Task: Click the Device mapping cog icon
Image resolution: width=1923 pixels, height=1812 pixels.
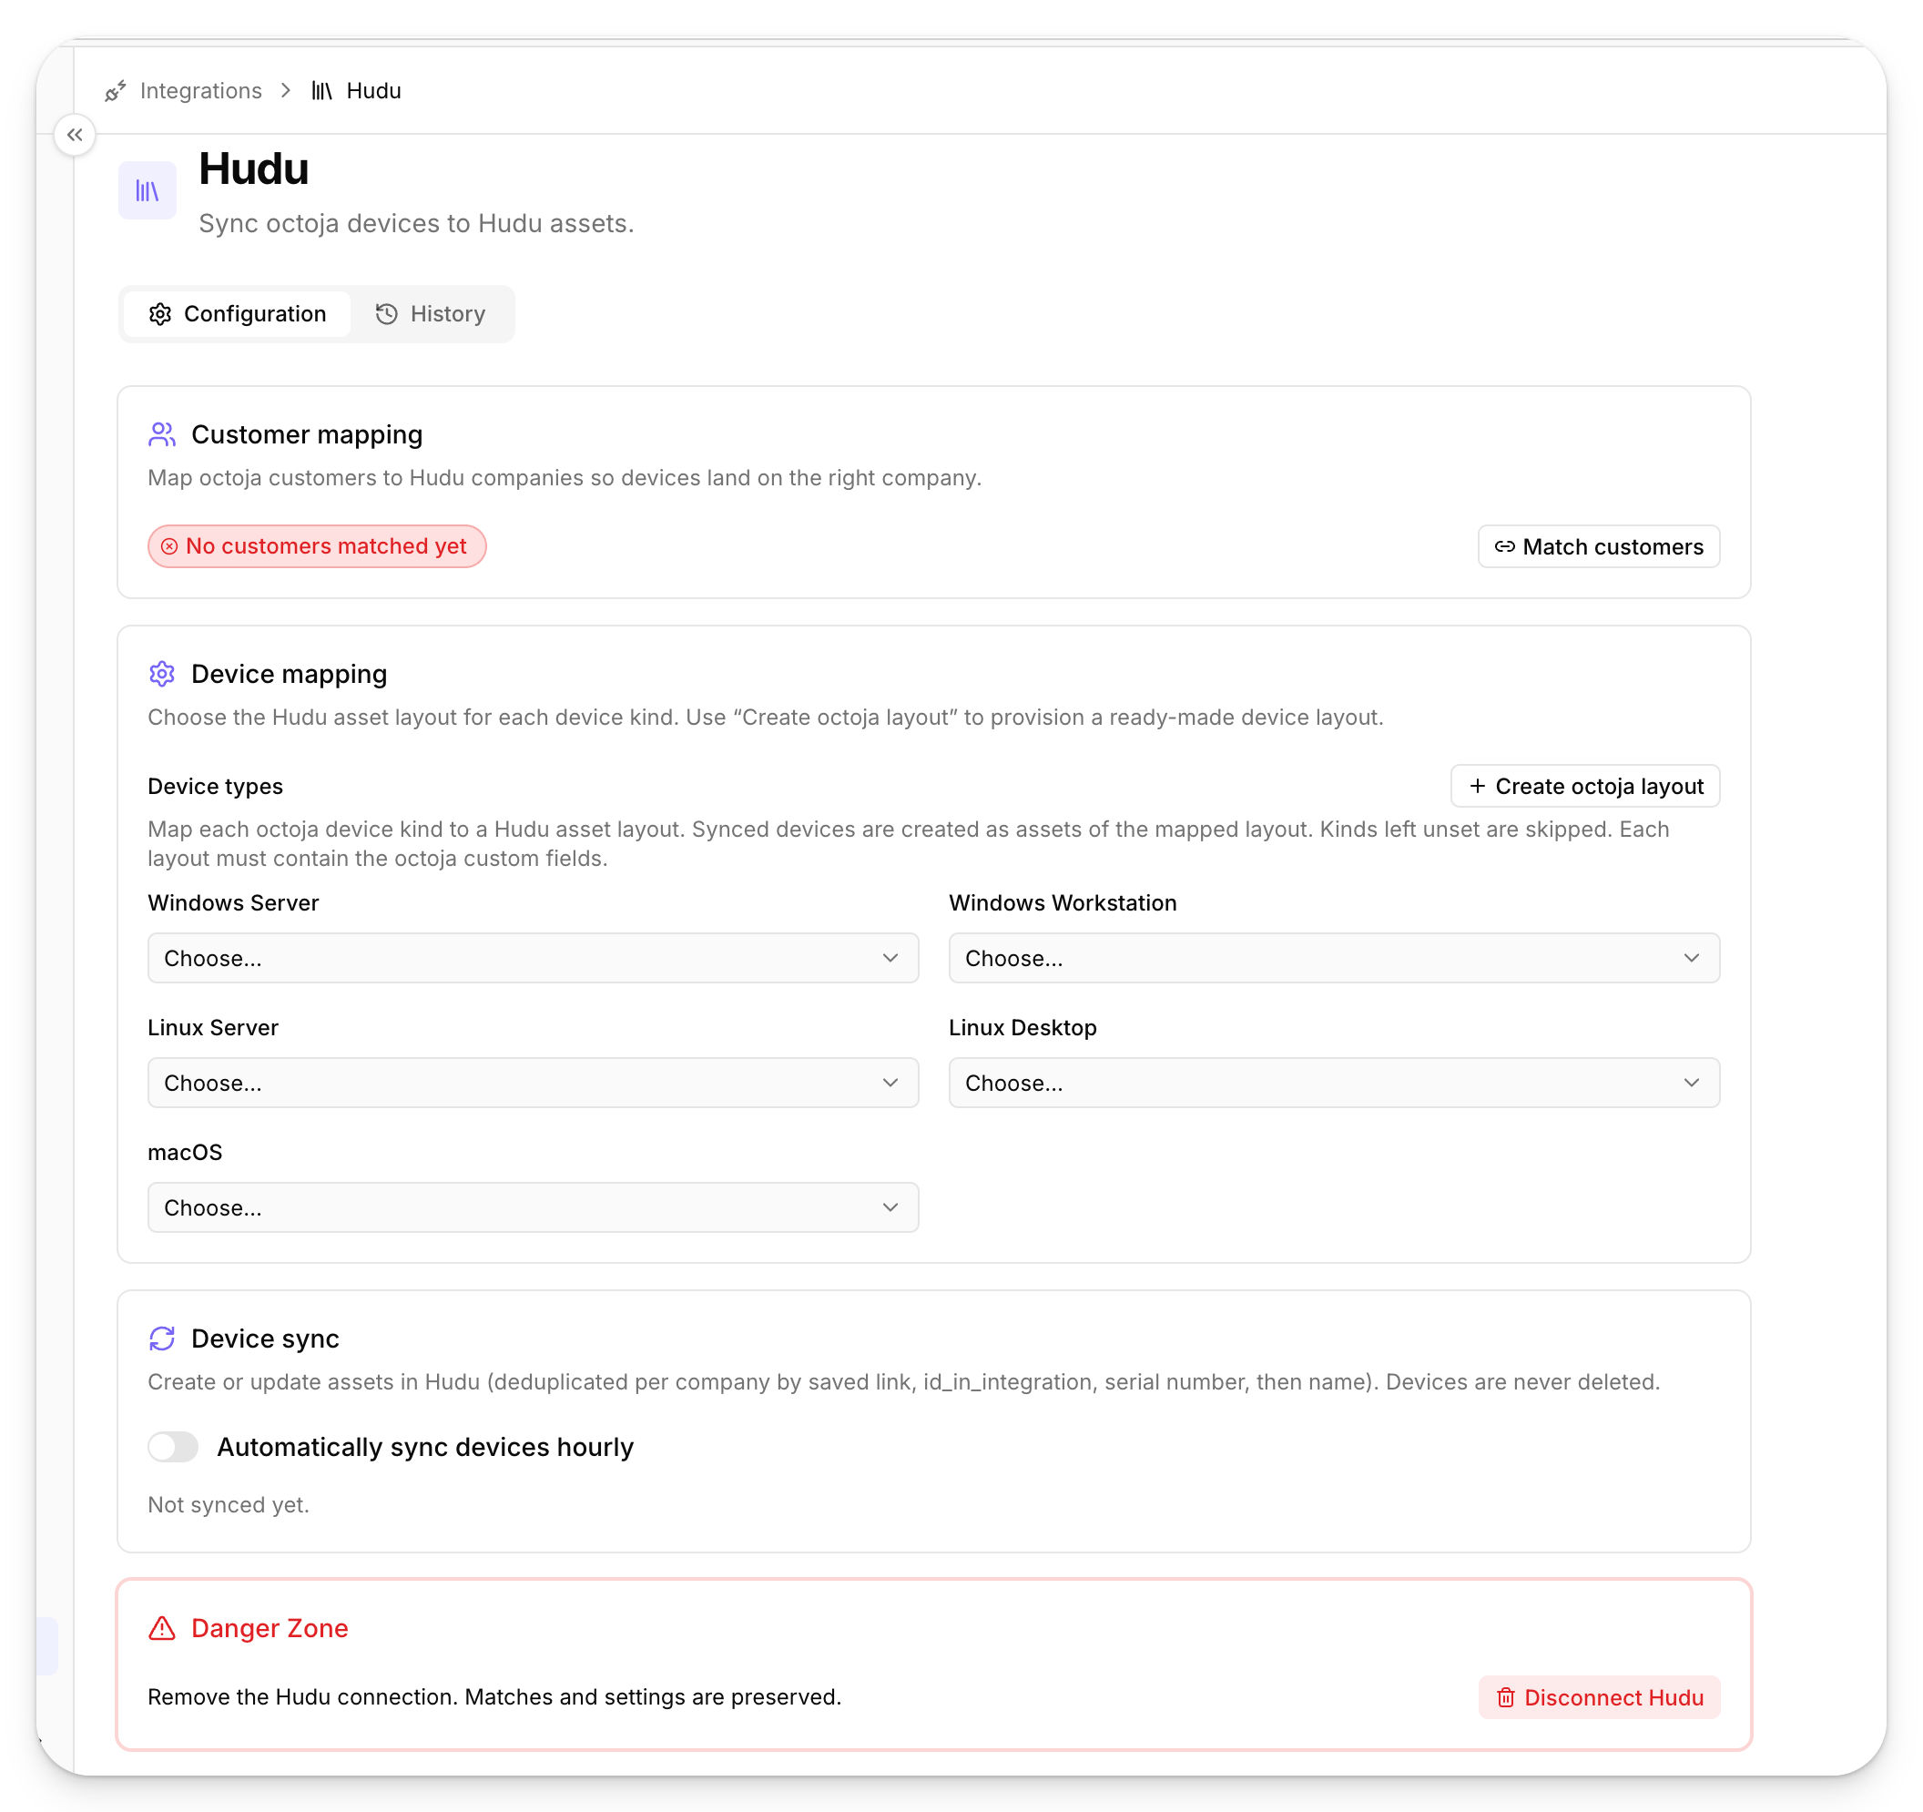Action: coord(162,673)
